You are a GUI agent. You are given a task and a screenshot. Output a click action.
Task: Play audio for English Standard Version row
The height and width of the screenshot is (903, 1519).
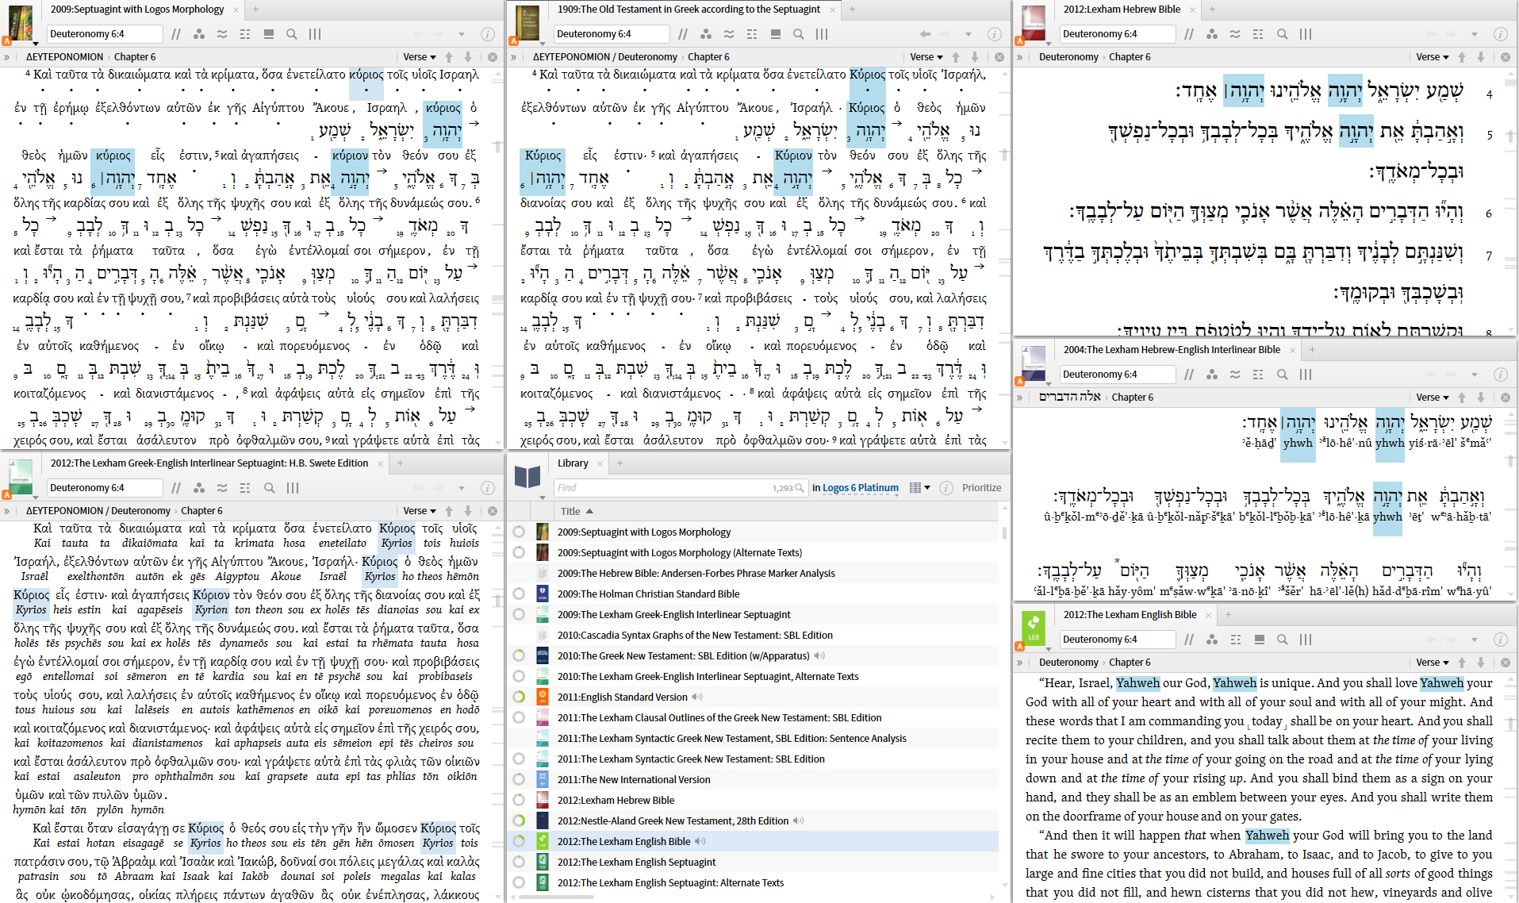[697, 697]
